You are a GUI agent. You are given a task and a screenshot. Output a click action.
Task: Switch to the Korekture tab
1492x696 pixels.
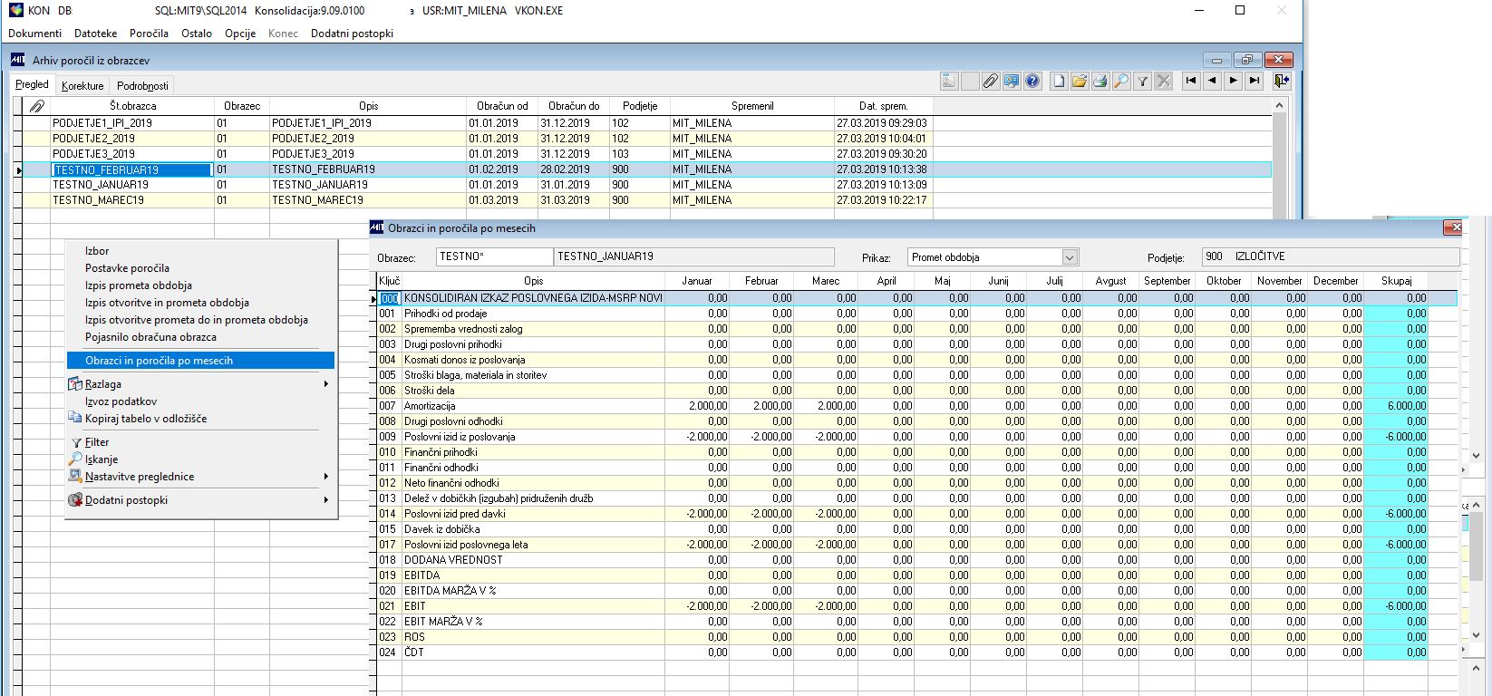(82, 86)
